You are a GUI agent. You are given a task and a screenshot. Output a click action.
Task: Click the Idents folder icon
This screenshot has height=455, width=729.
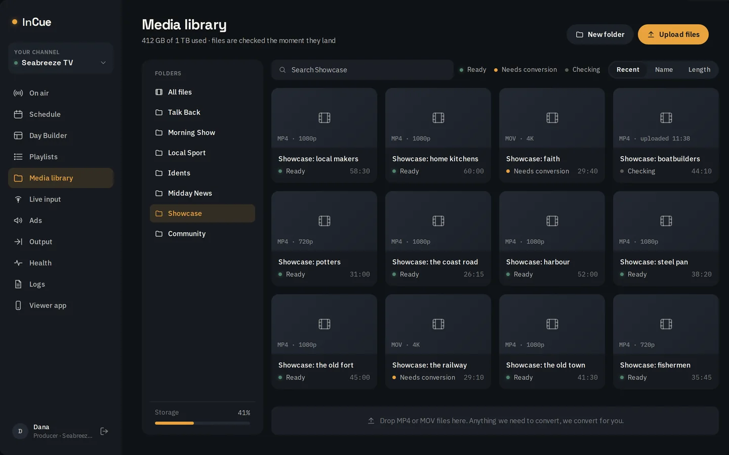coord(159,173)
